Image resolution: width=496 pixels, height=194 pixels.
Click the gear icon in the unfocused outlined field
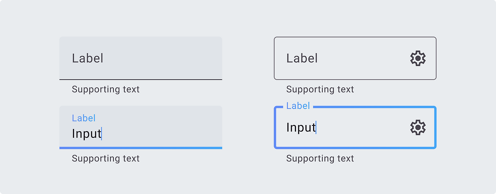(418, 58)
